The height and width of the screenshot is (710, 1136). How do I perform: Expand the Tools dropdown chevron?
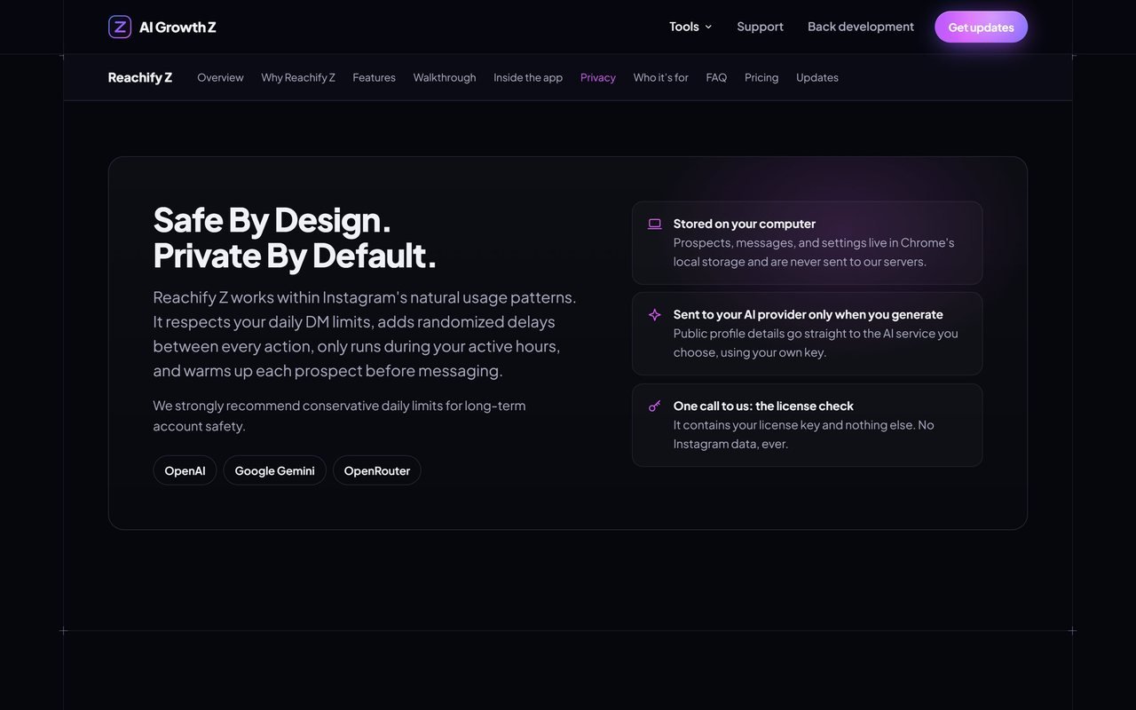pyautogui.click(x=708, y=27)
